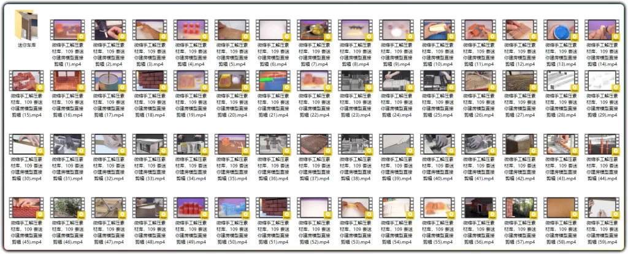The height and width of the screenshot is (254, 628).
Task: Select video thumbnail 剪辑 (16).mp4
Action: tap(67, 81)
